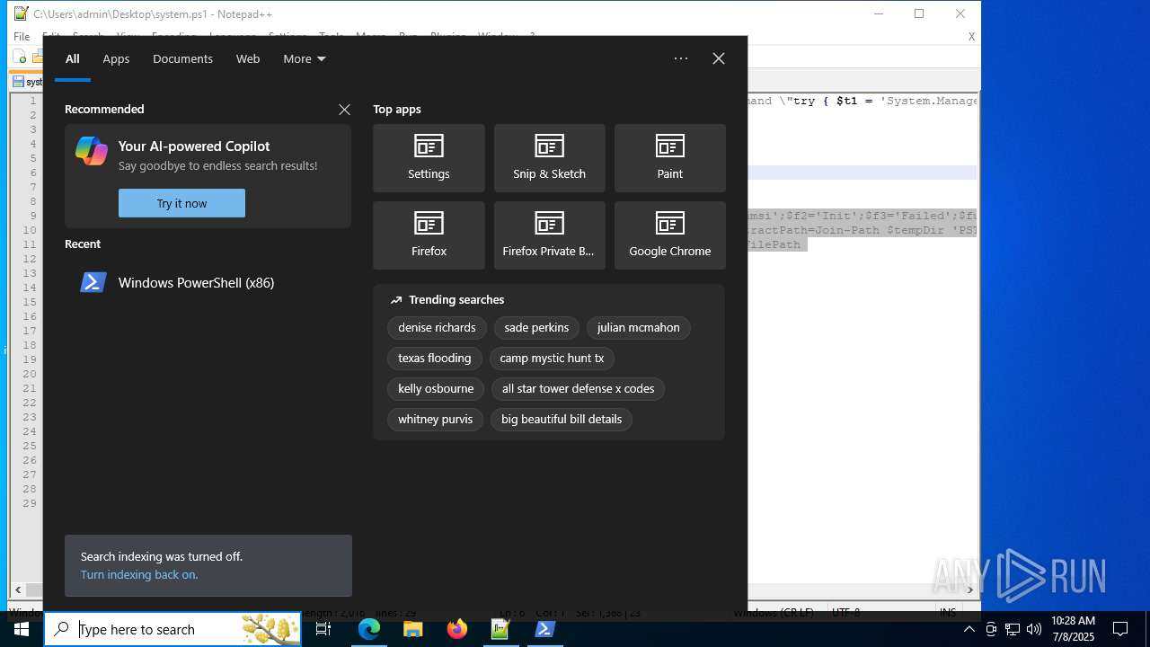This screenshot has height=647, width=1150.
Task: Click the Trending searches heading
Action: tap(456, 300)
